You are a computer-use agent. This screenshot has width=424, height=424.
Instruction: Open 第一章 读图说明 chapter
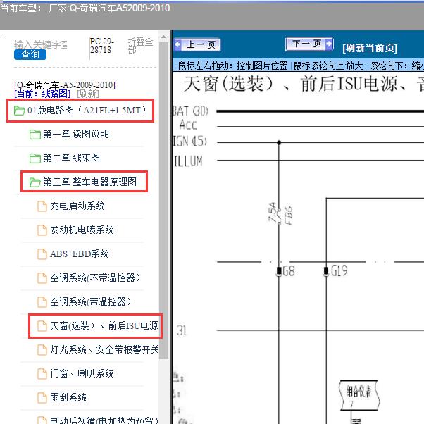pyautogui.click(x=76, y=134)
